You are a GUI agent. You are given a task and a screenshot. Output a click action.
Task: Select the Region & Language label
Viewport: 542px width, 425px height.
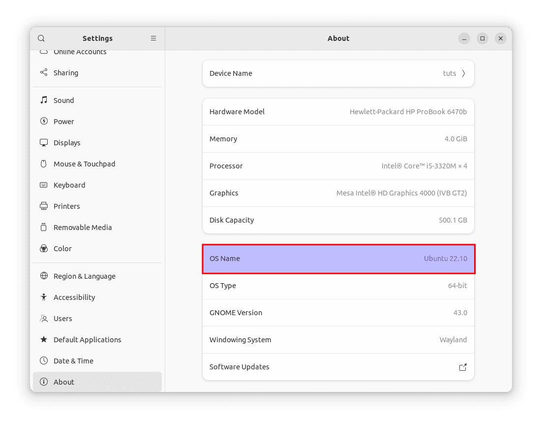click(84, 276)
